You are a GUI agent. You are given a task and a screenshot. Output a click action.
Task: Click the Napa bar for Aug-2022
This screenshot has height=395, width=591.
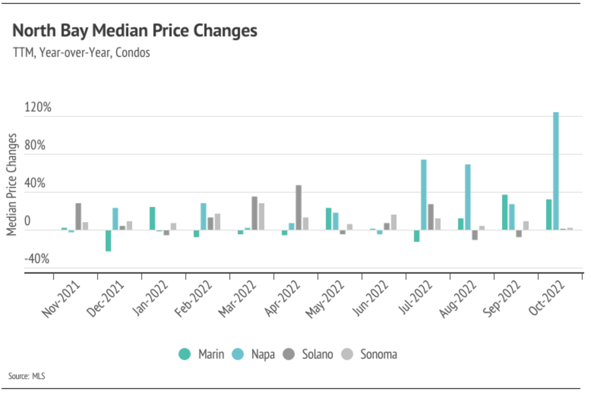pos(468,197)
